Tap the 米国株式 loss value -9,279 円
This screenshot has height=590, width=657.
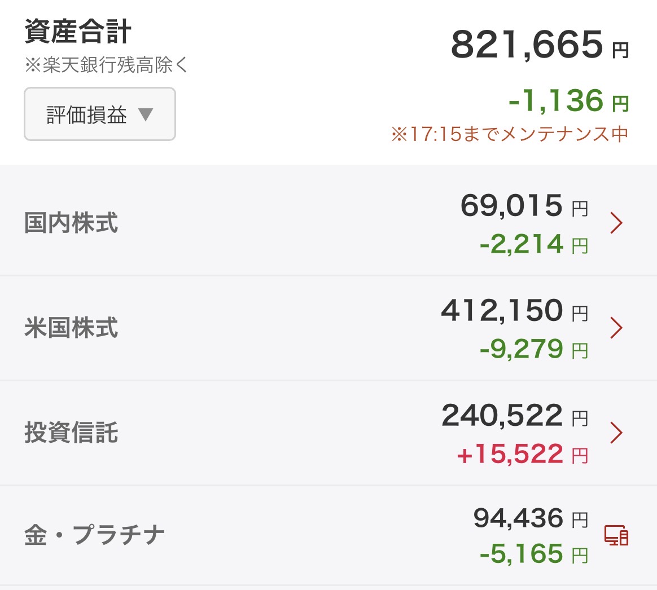click(533, 349)
